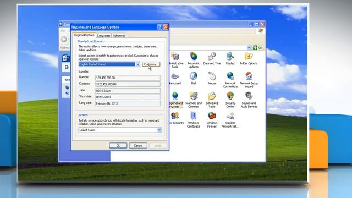Image resolution: width=352 pixels, height=198 pixels.
Task: Click OK in Regional and Language Options
Action: (118, 145)
